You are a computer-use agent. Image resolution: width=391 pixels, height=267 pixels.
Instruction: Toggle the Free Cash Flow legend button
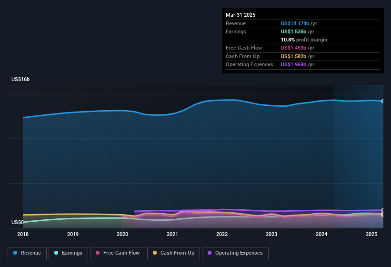click(x=118, y=254)
